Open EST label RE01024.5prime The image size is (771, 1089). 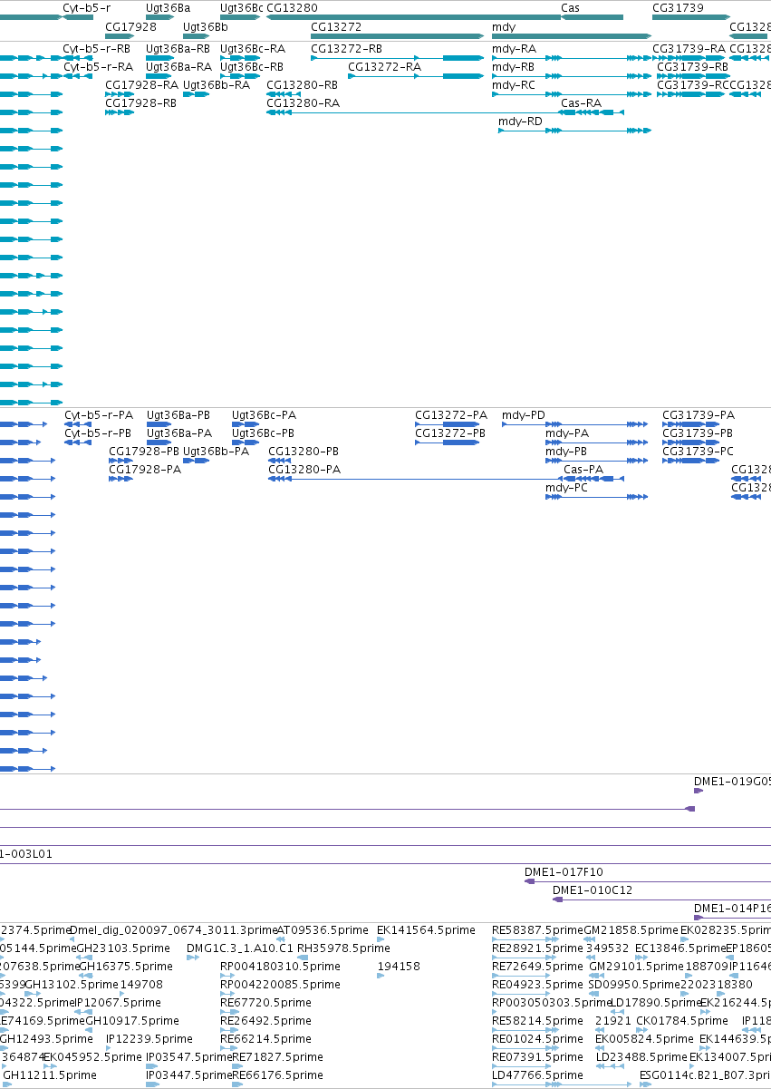(x=537, y=1038)
